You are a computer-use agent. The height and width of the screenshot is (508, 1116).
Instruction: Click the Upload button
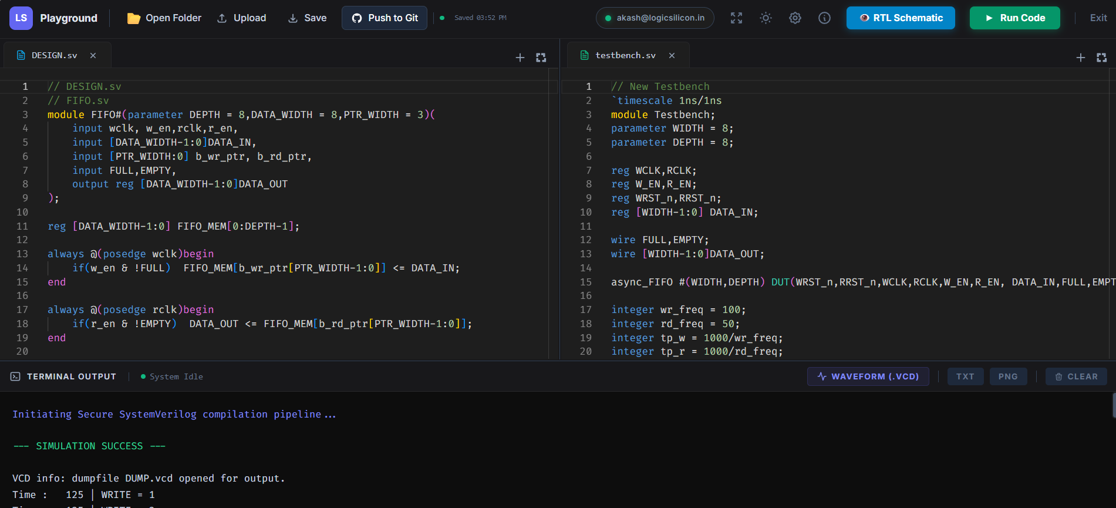241,18
